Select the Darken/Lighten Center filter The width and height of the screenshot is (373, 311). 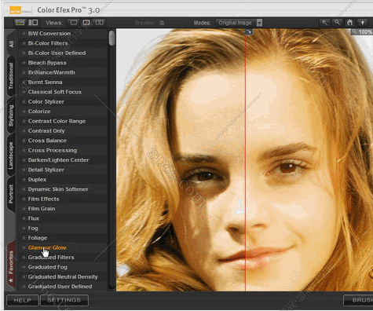[x=63, y=159]
